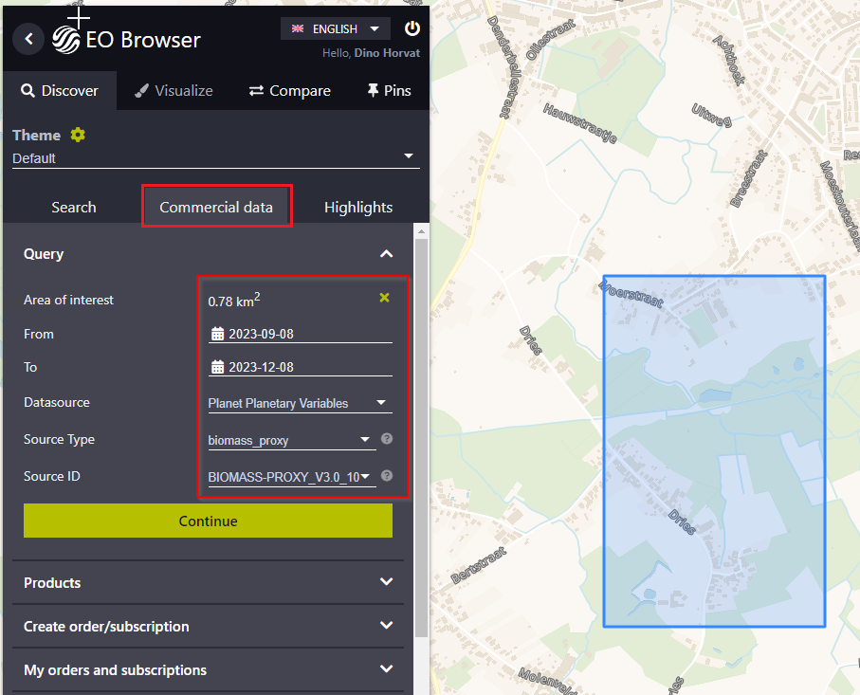Switch to the Compare tab
The height and width of the screenshot is (695, 860).
point(289,90)
